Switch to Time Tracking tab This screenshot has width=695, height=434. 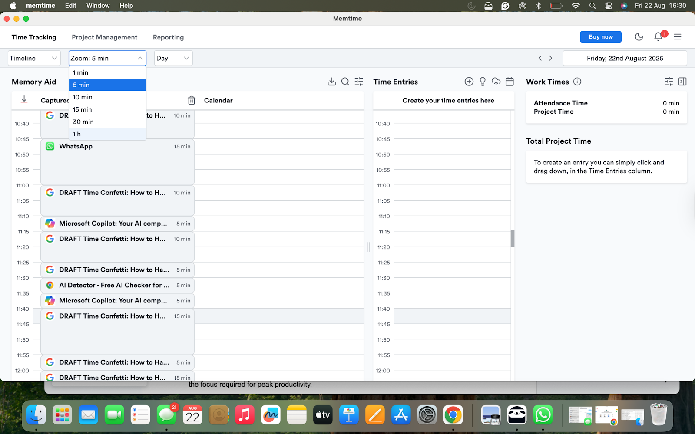(34, 37)
